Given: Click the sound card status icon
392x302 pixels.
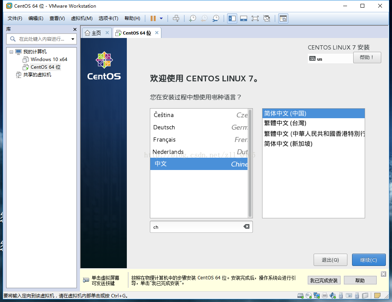Looking at the screenshot, I should pyautogui.click(x=333, y=296).
